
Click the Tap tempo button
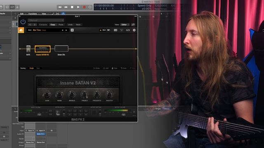[x=108, y=30]
